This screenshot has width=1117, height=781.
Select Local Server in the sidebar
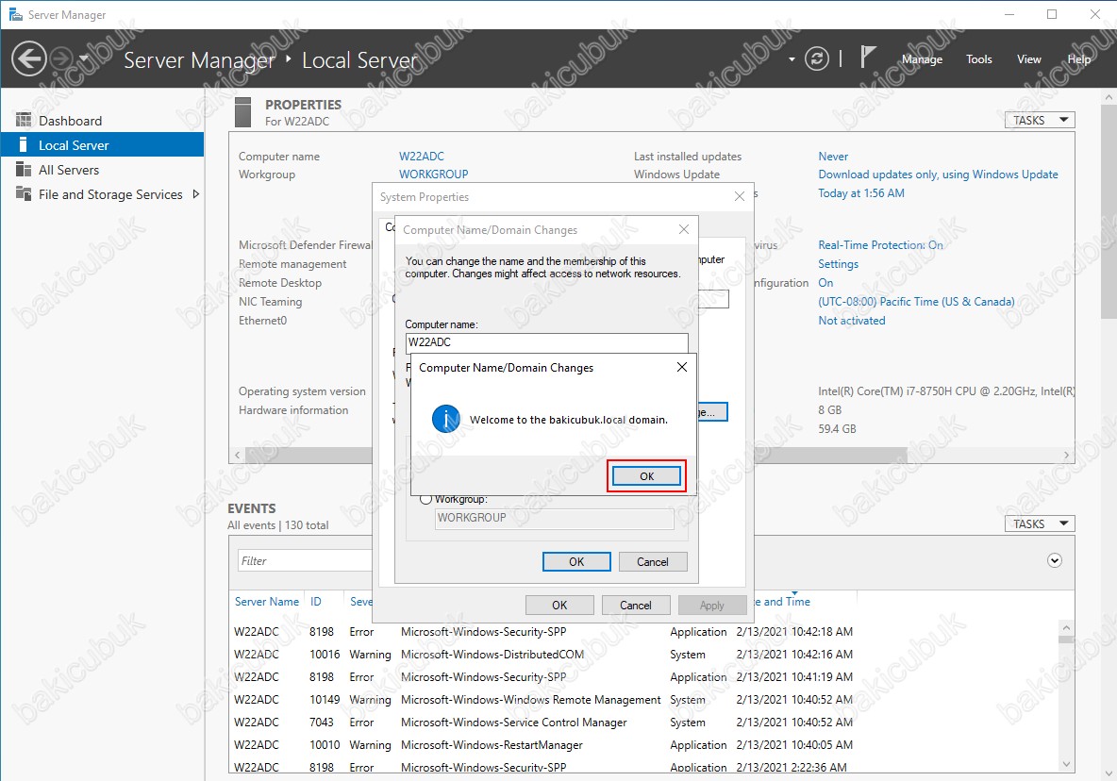102,144
